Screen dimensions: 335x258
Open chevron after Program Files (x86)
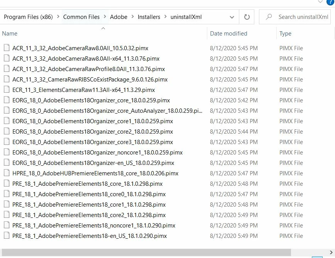coord(58,17)
